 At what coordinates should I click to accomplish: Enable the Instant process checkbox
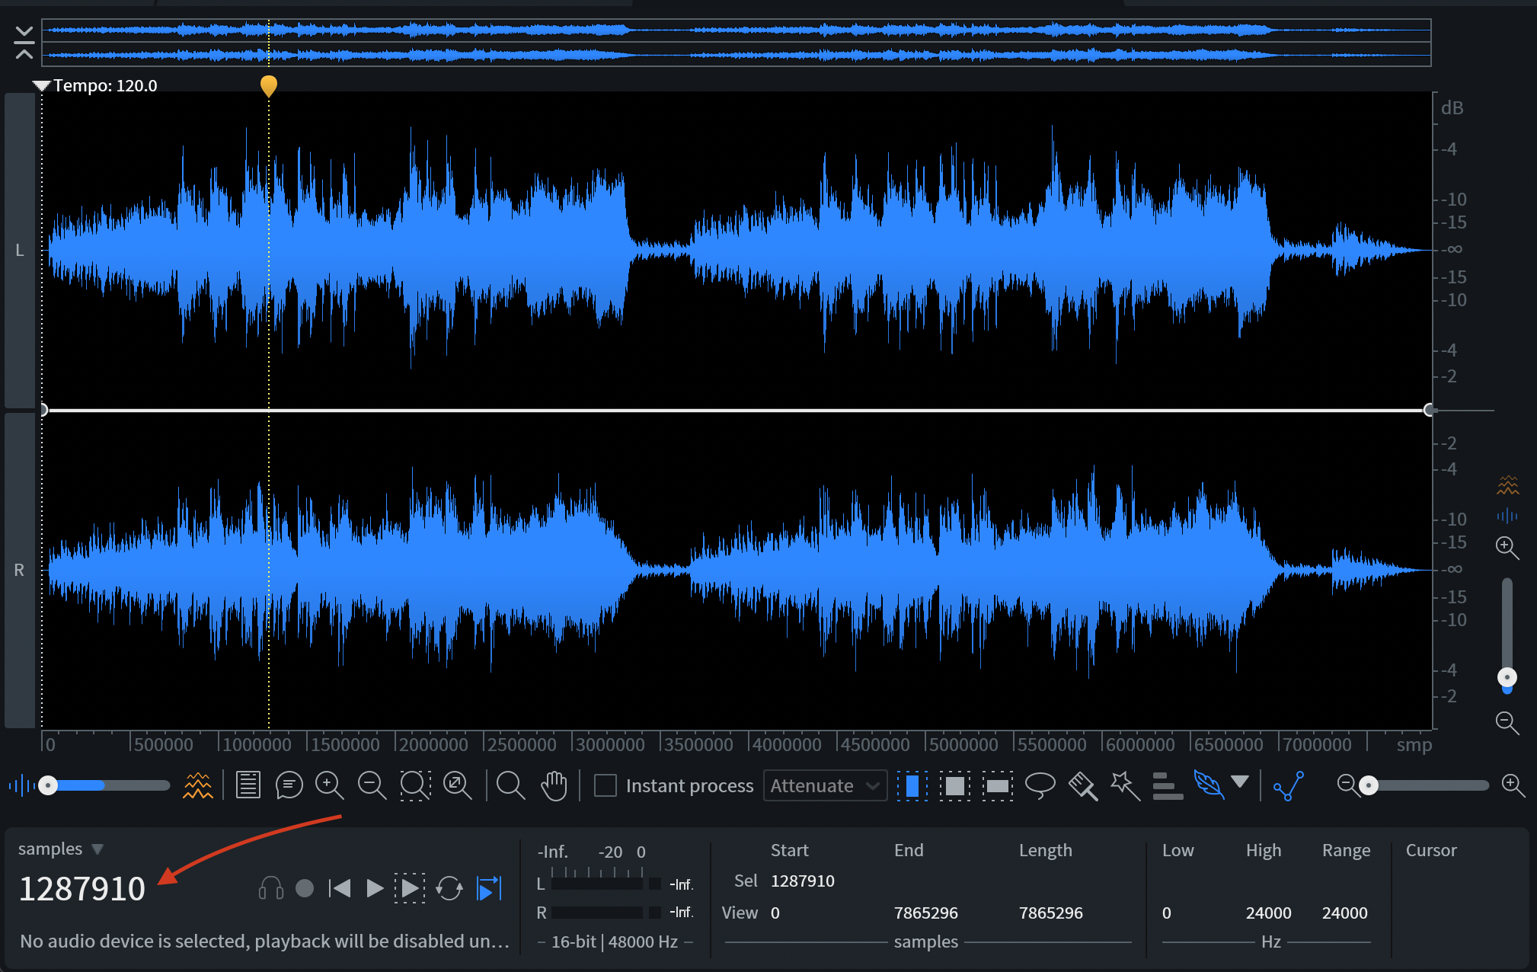[x=606, y=785]
